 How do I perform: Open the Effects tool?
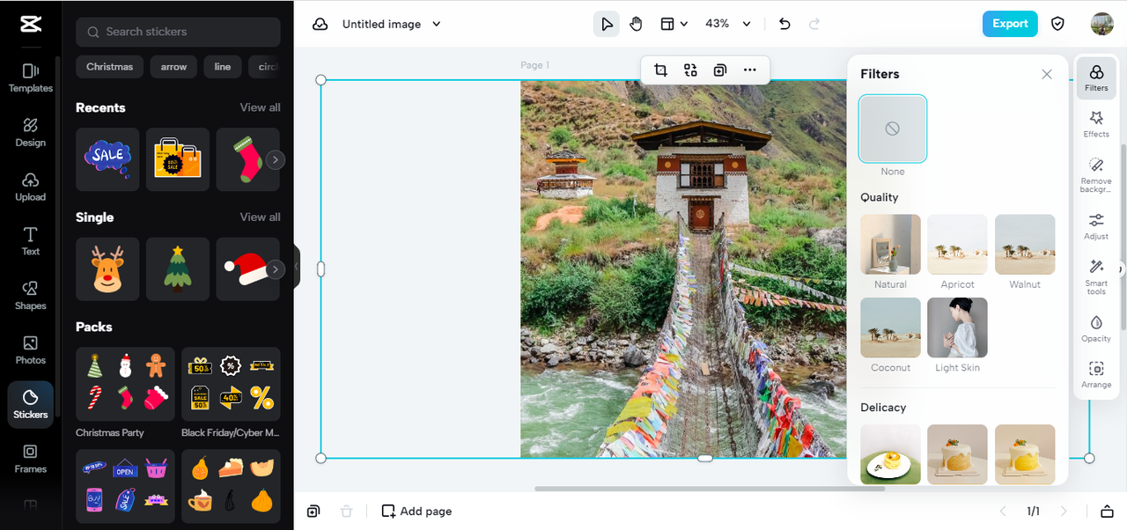(x=1096, y=124)
